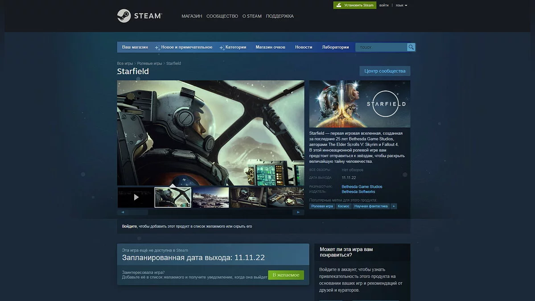Click the Steam logo in header
535x301 pixels.
(x=140, y=16)
